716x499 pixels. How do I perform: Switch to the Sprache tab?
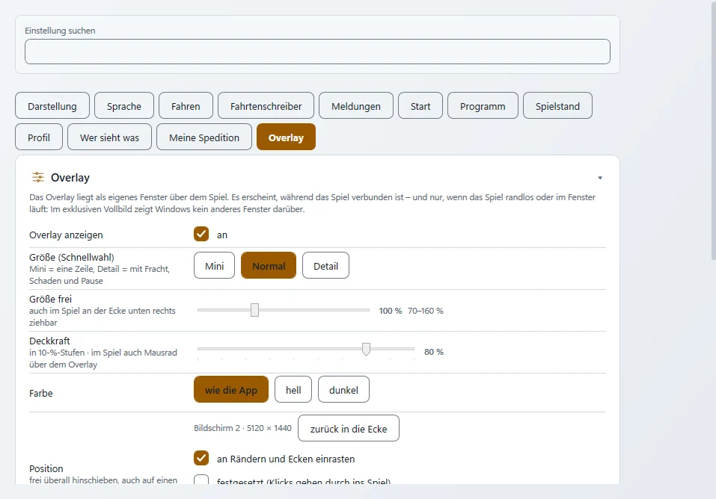(123, 106)
